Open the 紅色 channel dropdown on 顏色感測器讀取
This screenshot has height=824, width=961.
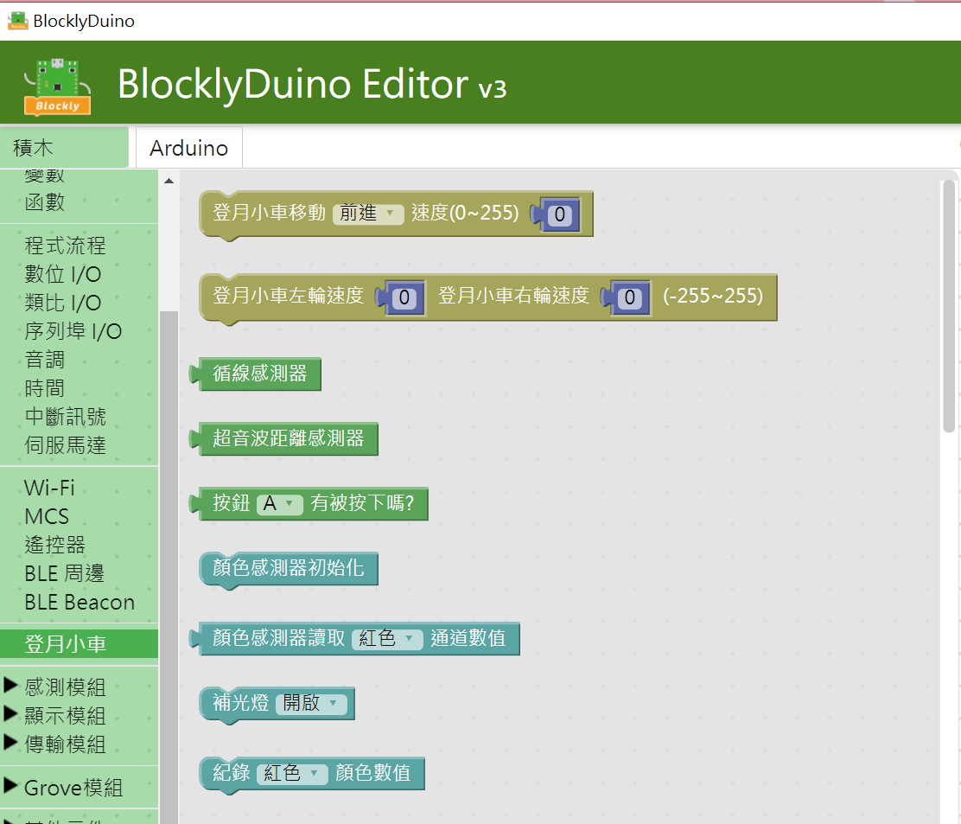tap(386, 638)
